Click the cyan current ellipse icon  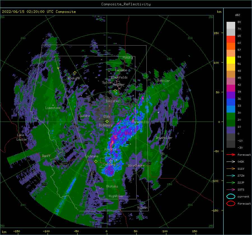point(231,196)
